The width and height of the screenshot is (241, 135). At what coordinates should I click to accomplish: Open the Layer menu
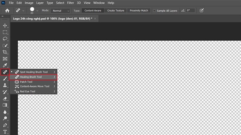40,3
